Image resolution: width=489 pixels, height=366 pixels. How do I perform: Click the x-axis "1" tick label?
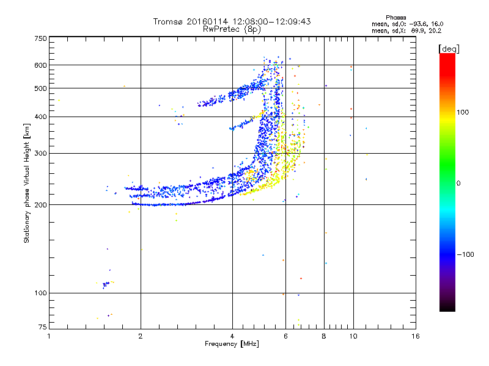tap(49, 336)
